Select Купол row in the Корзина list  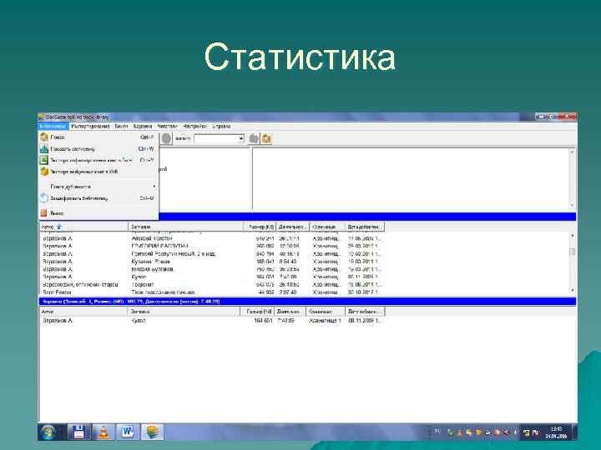212,320
